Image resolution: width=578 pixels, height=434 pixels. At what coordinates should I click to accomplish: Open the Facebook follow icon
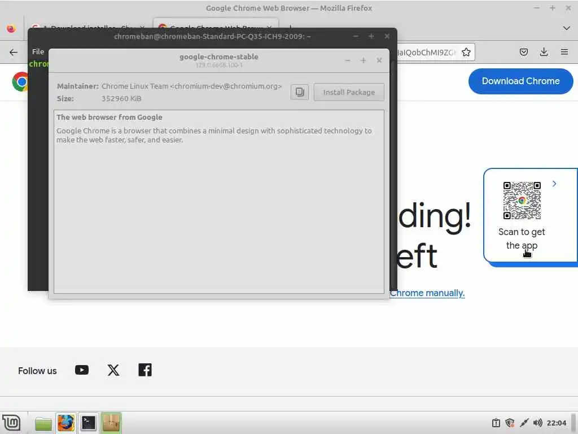(145, 370)
